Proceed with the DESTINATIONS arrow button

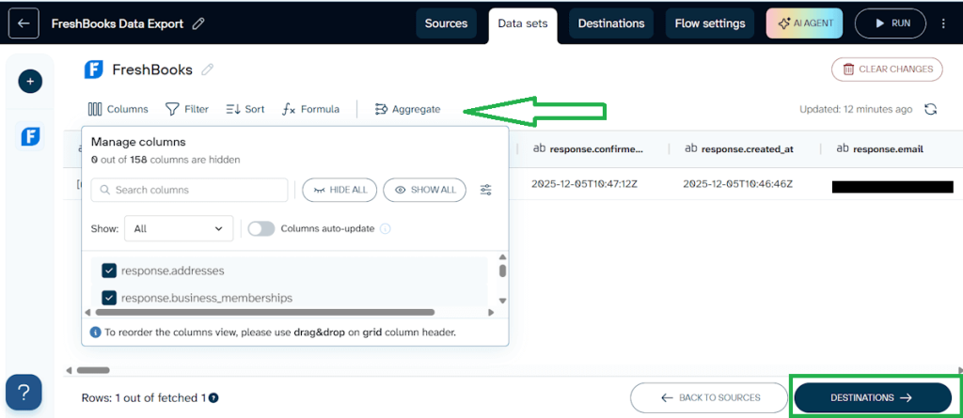point(872,397)
